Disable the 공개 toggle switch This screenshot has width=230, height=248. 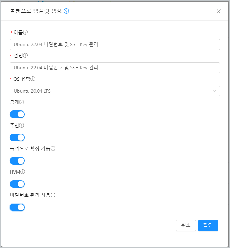click(17, 114)
